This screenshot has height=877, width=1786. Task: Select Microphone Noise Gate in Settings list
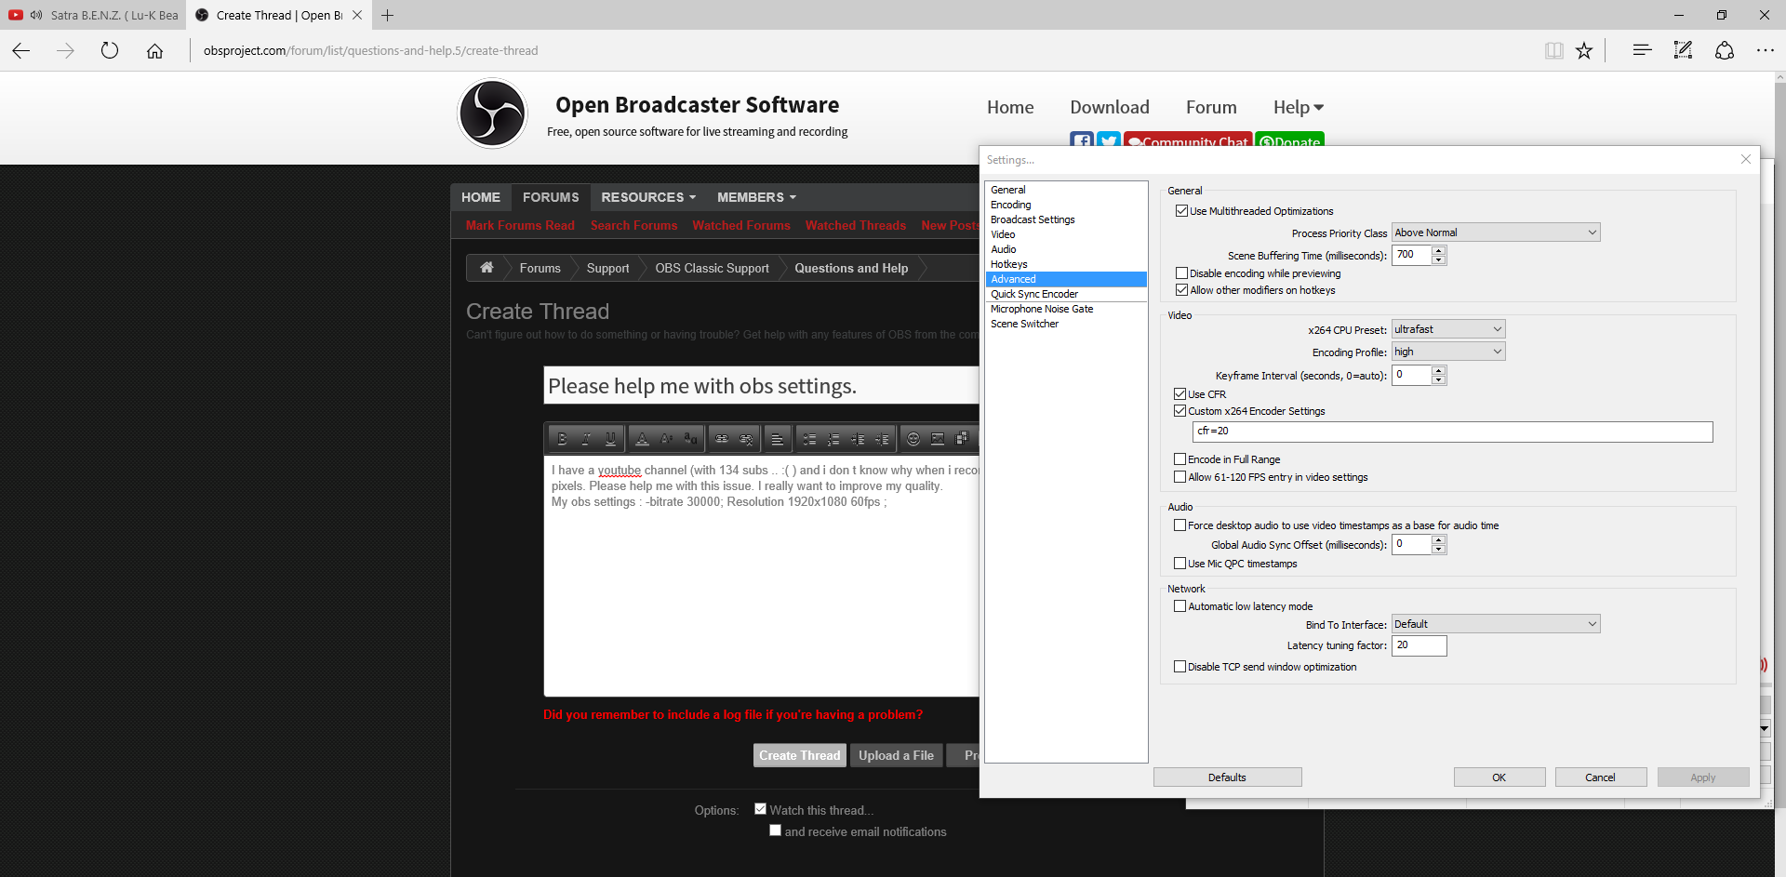[x=1066, y=309]
